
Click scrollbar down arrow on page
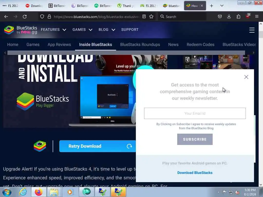[261, 185]
